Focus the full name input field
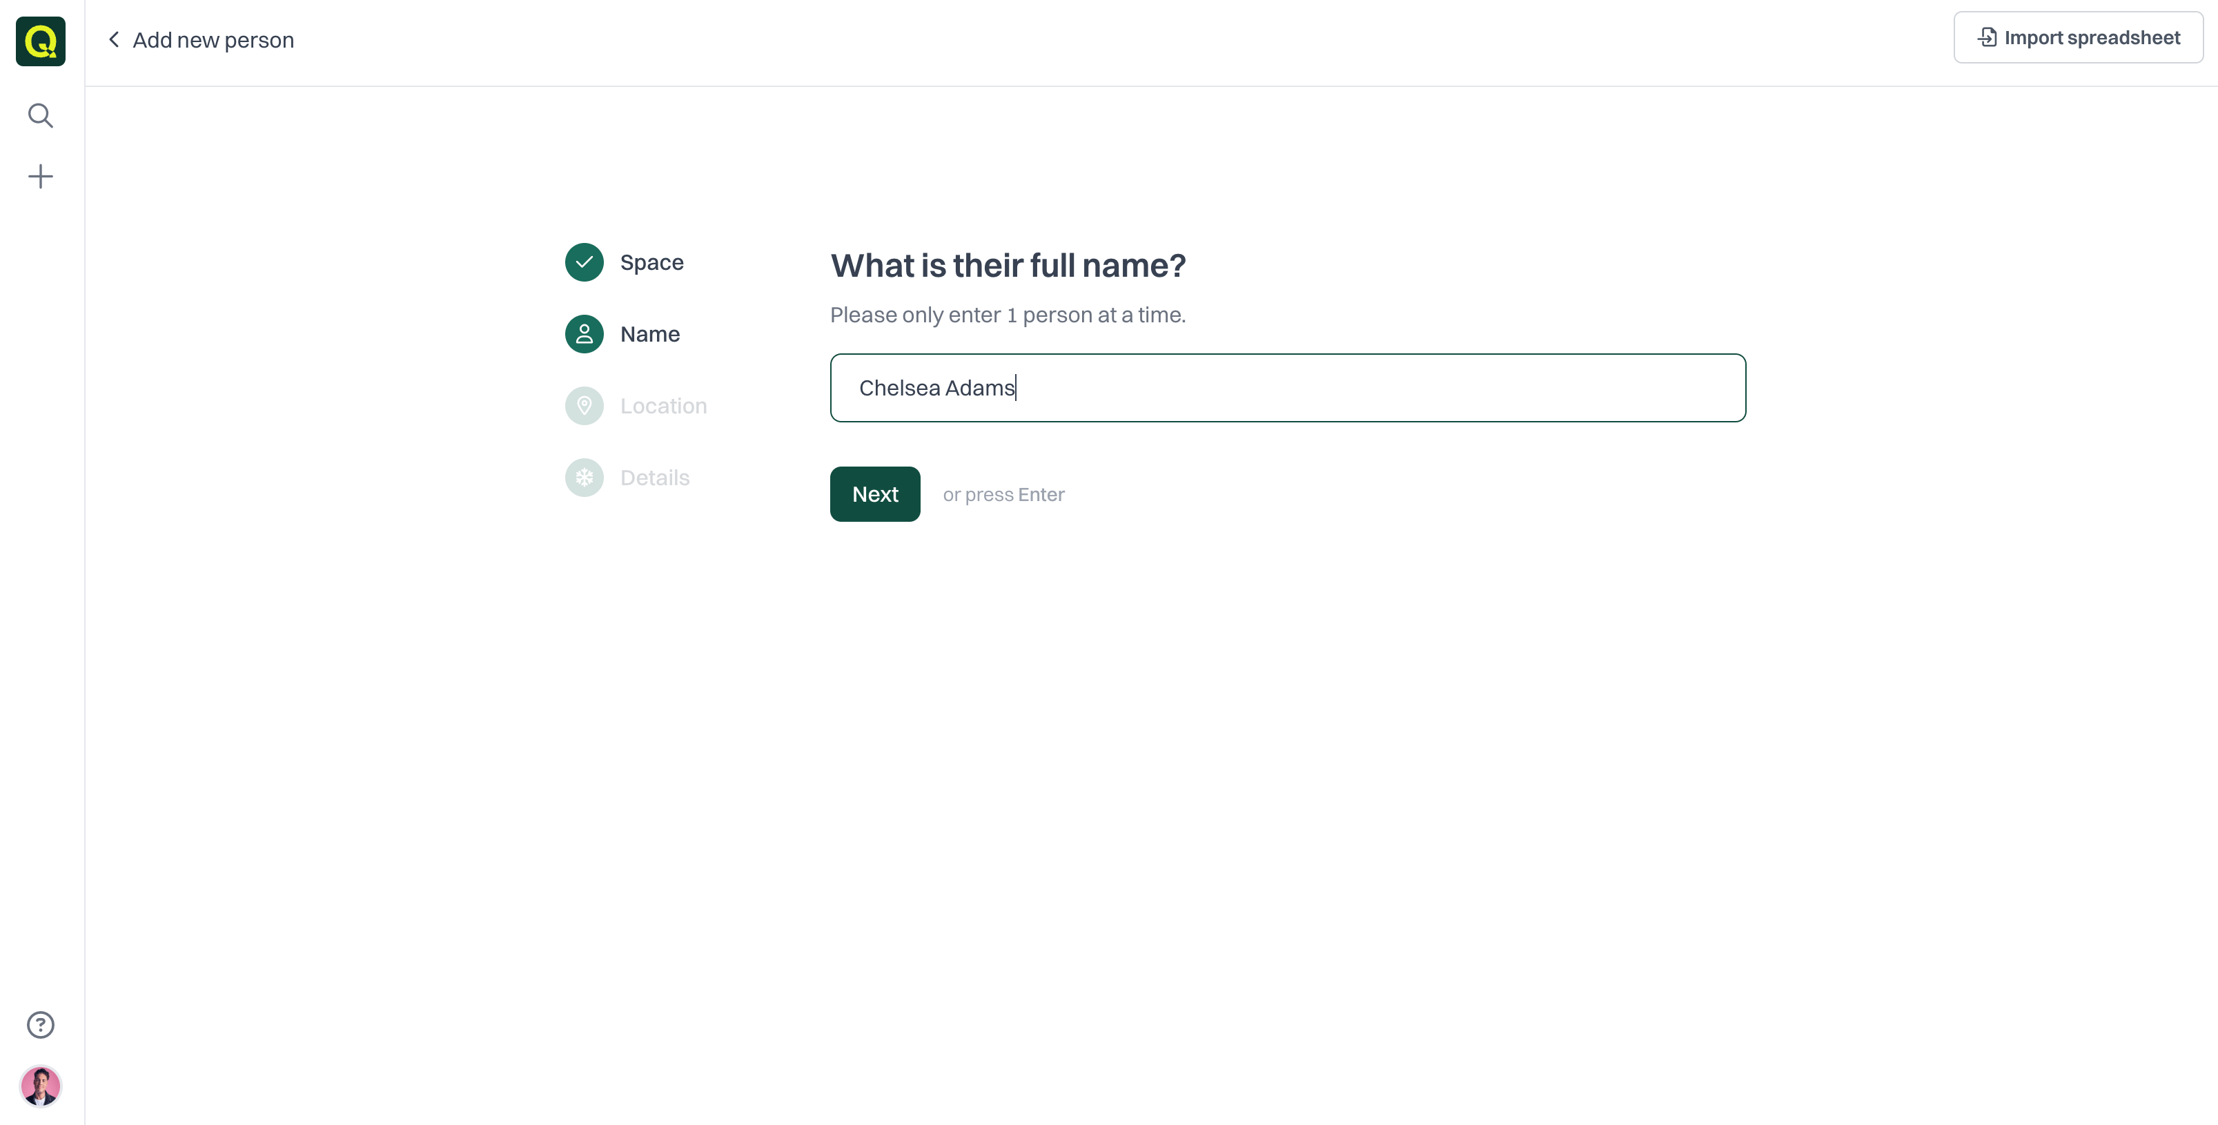Screen dimensions: 2218x1125 coord(1287,388)
